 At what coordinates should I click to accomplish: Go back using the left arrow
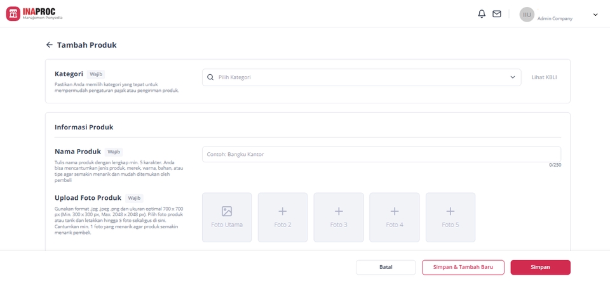point(49,45)
